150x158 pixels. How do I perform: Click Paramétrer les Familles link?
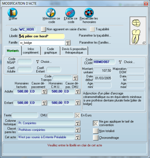point(95,43)
